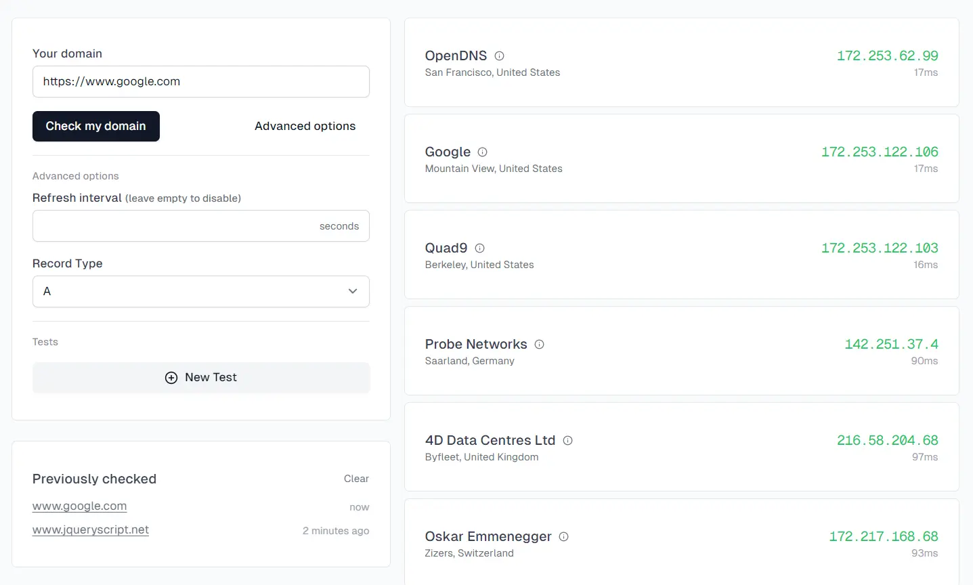The image size is (973, 585).
Task: View info for the Quad9 DNS server
Action: coord(479,248)
